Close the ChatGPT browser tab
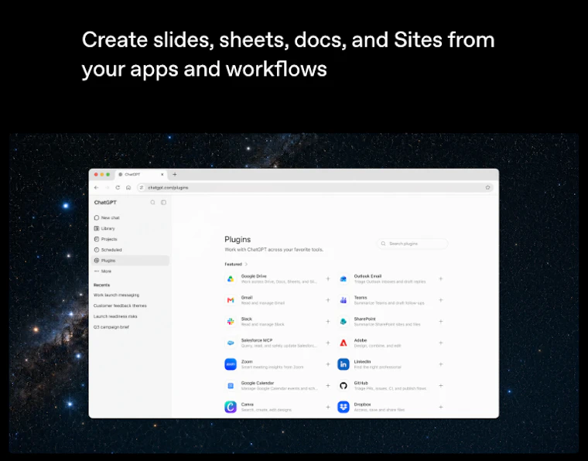 (162, 174)
